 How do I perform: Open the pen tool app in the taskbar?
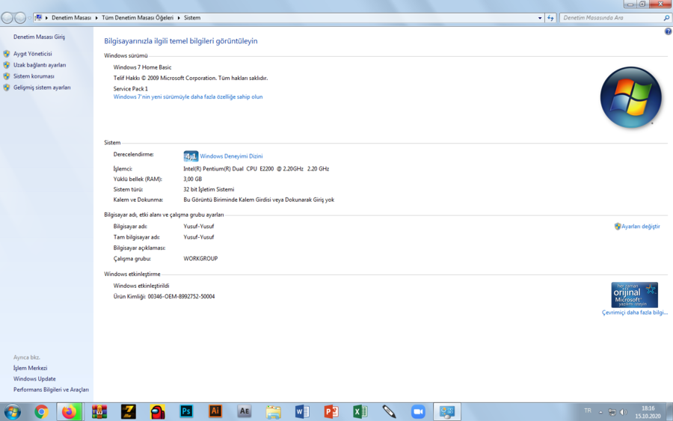(389, 412)
